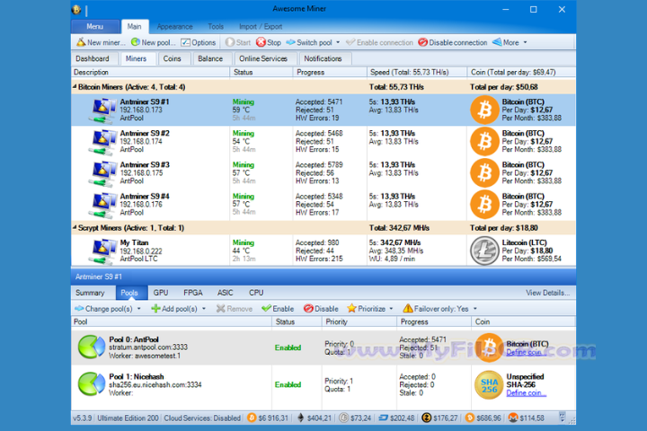This screenshot has height=431, width=647.
Task: Click the Start toolbar button
Action: coord(238,42)
